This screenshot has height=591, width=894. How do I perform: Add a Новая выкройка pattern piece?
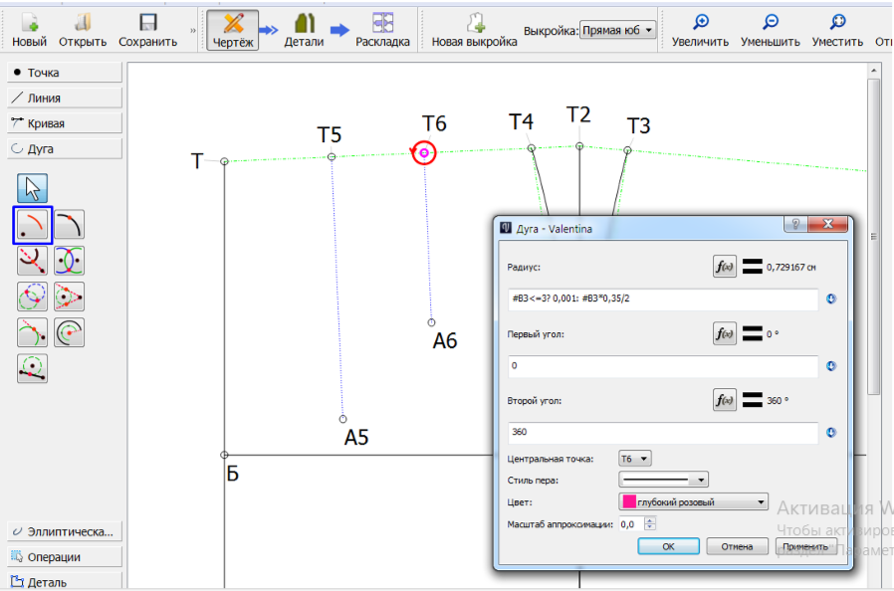pyautogui.click(x=474, y=30)
